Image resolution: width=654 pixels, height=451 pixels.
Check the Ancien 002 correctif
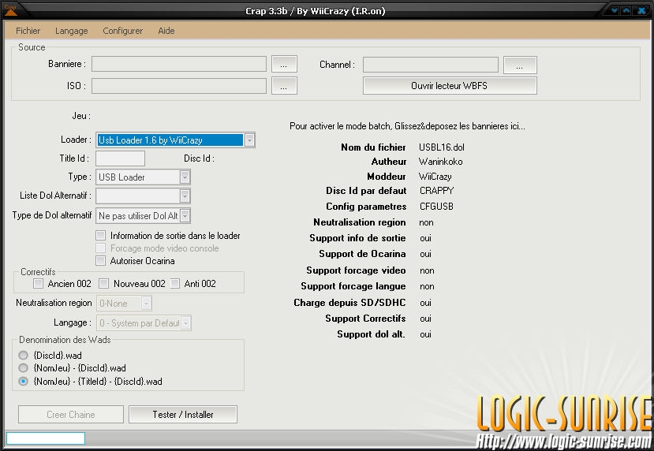(38, 284)
